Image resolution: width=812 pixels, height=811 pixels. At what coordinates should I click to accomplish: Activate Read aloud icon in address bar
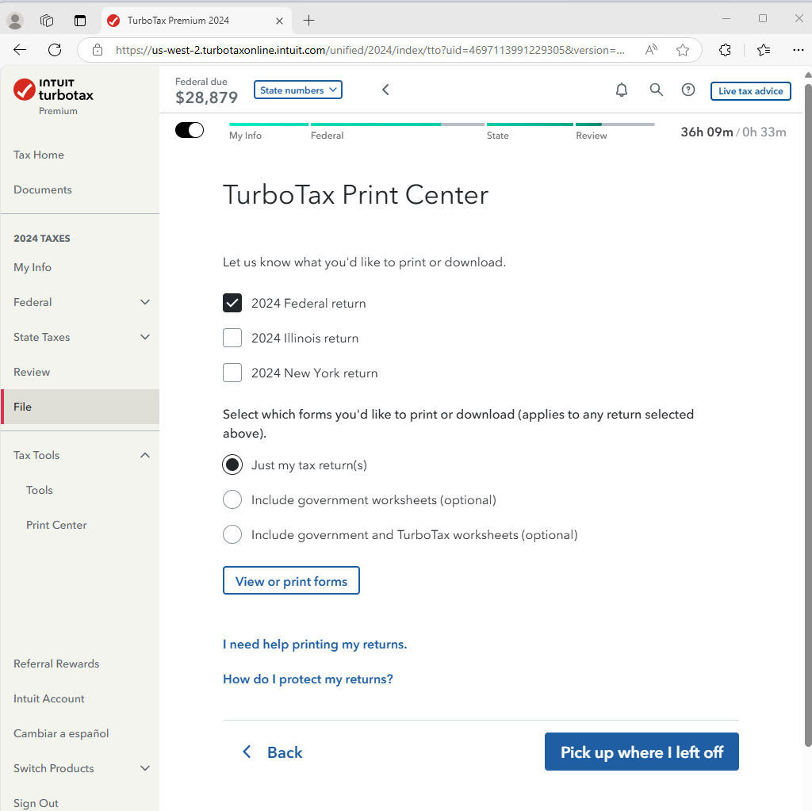tap(651, 50)
